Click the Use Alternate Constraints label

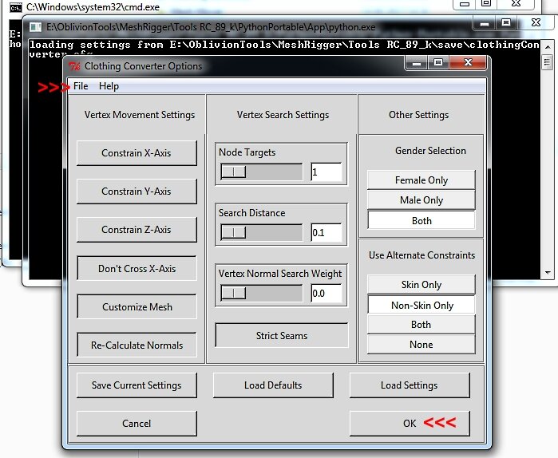421,255
